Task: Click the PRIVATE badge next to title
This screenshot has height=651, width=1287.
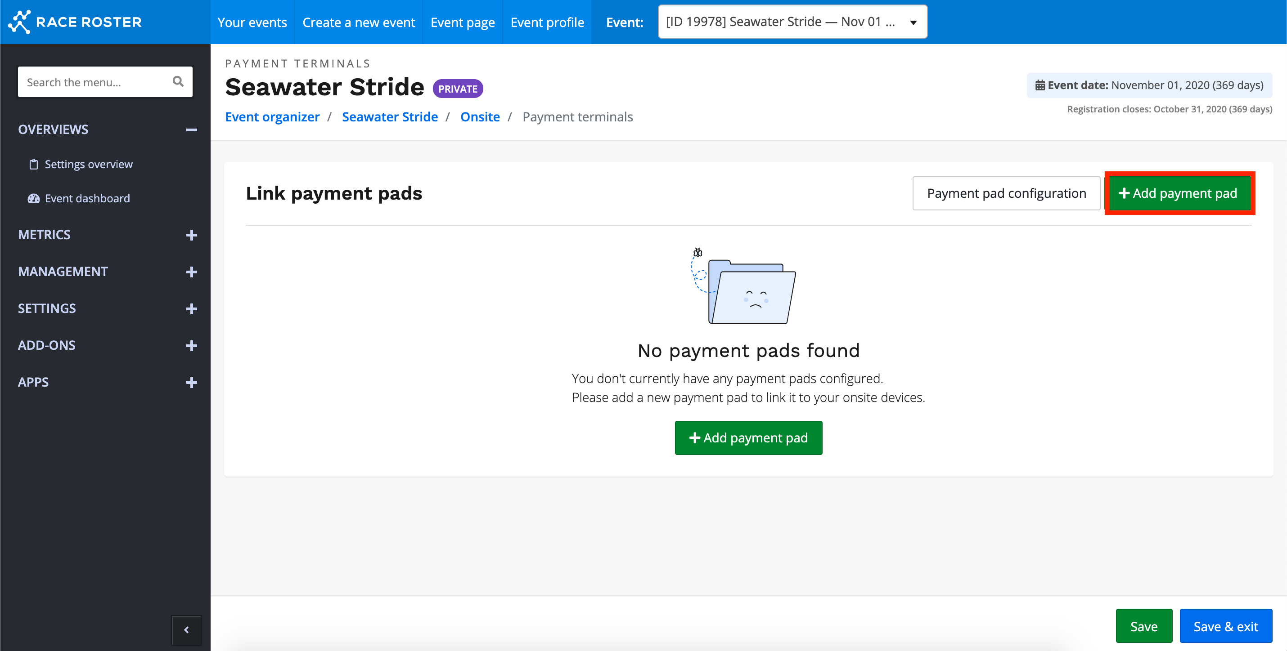Action: pyautogui.click(x=457, y=89)
